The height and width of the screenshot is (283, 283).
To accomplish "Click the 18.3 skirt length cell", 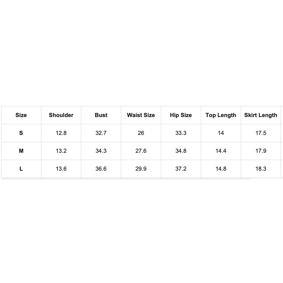I will click(261, 169).
